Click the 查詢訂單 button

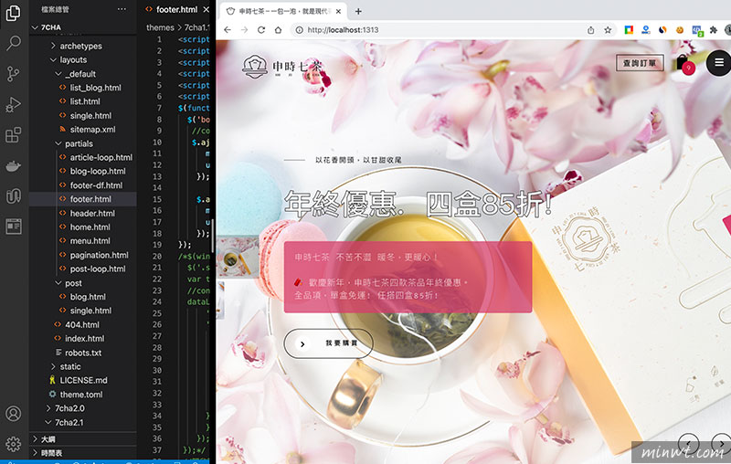(x=640, y=63)
